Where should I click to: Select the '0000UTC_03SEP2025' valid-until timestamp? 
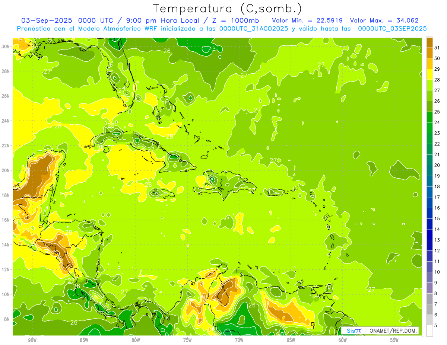click(x=392, y=29)
